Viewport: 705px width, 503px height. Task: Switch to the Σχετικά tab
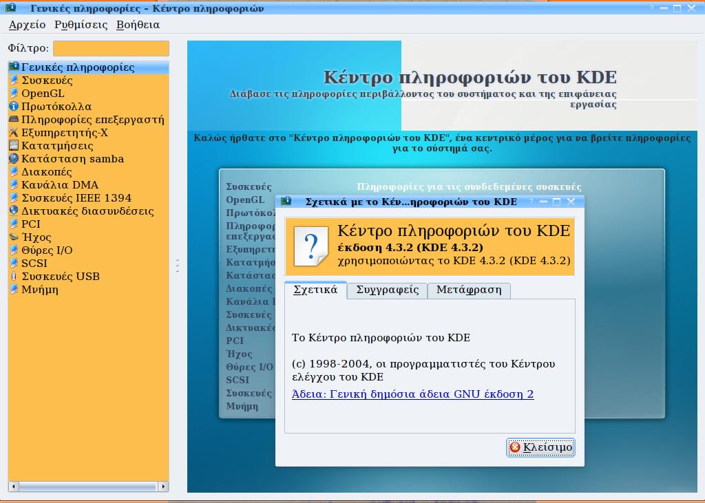coord(315,290)
